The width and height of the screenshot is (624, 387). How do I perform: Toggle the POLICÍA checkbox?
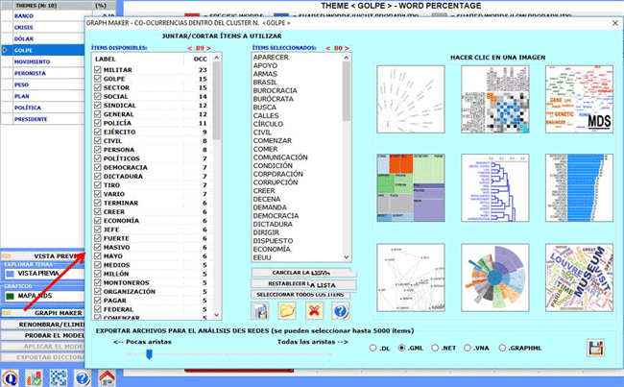pos(98,123)
